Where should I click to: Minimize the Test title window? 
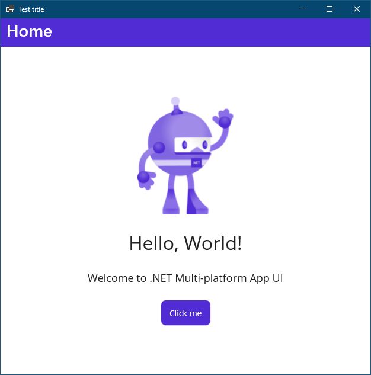[x=303, y=9]
